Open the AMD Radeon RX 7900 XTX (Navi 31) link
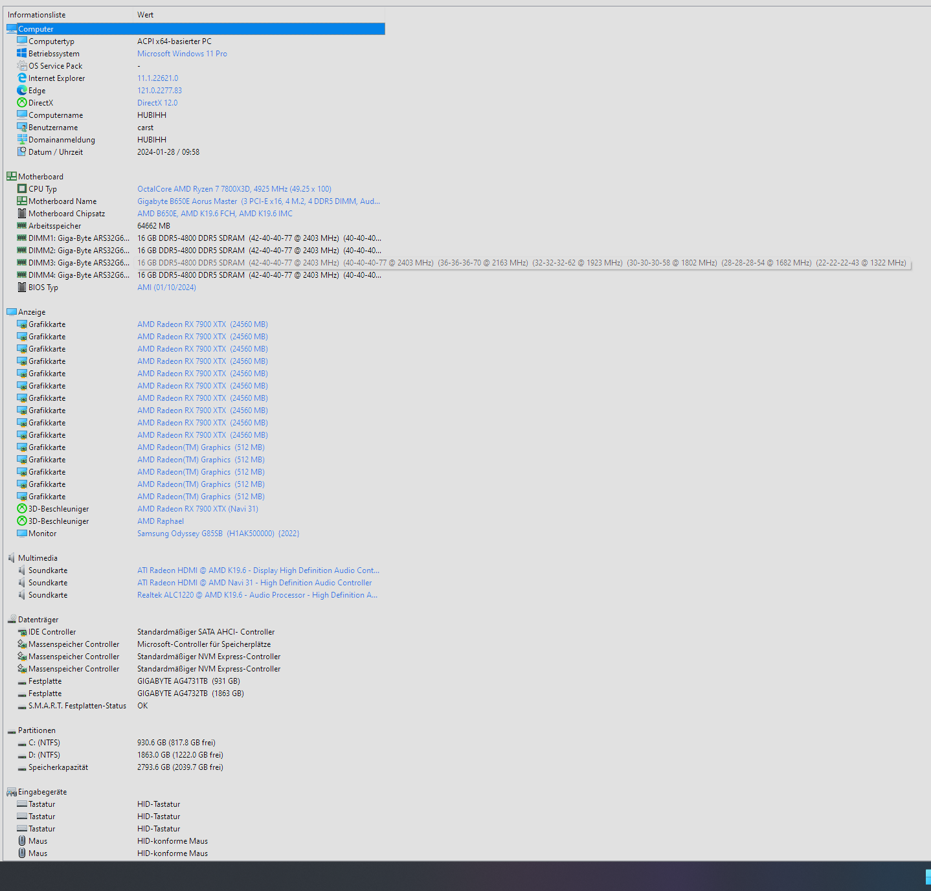Screen dimensions: 931x891 197,509
